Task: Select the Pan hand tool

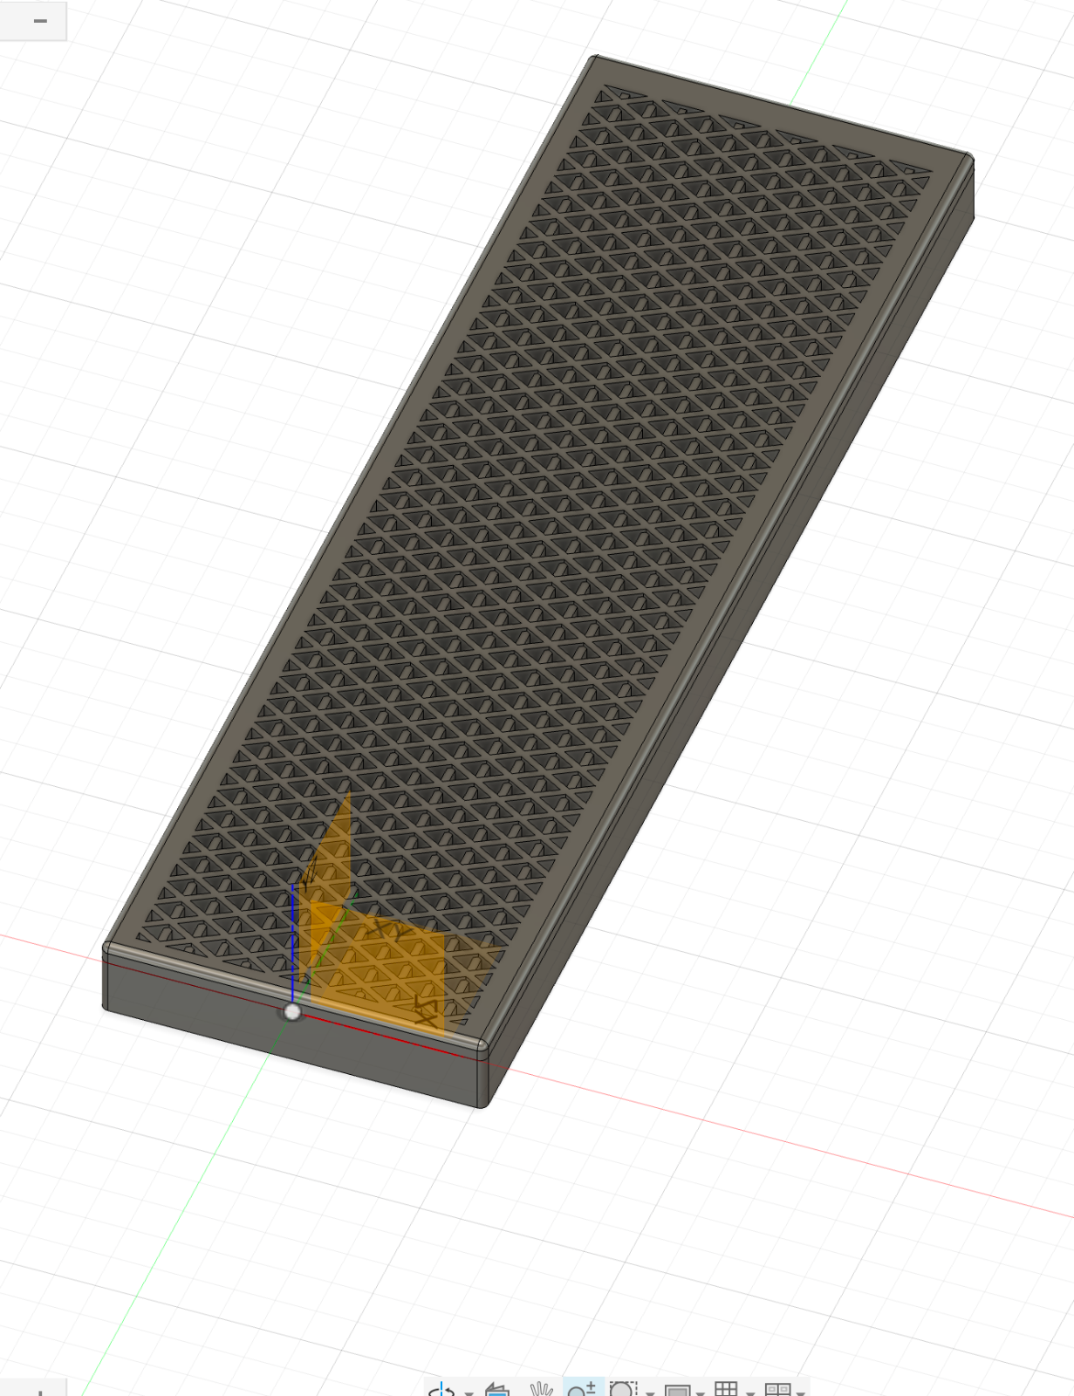Action: click(542, 1389)
